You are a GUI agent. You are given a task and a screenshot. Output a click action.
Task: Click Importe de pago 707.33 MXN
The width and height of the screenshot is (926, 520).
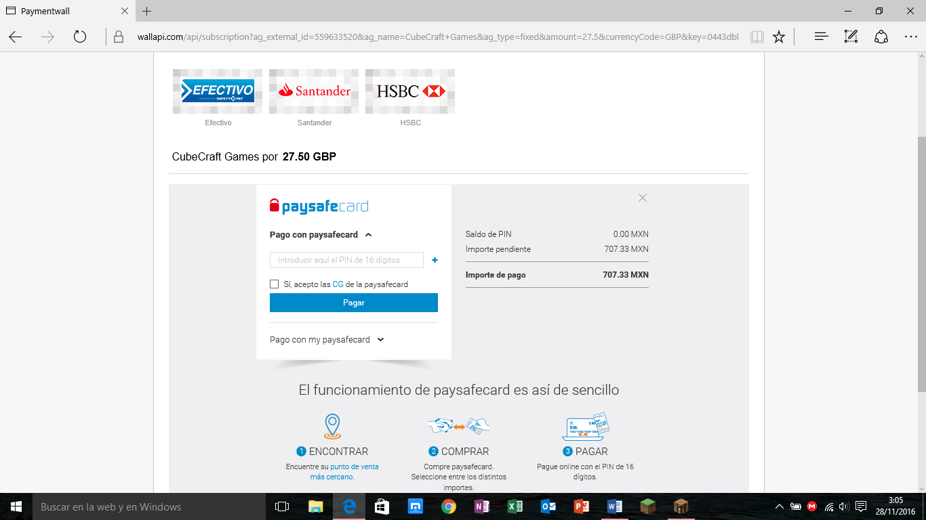[x=557, y=275]
